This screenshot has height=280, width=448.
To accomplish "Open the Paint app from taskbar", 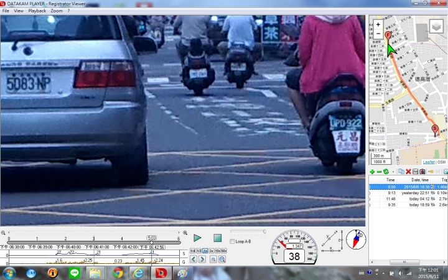I will coord(183,273).
